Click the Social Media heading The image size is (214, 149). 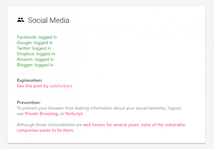[48, 20]
